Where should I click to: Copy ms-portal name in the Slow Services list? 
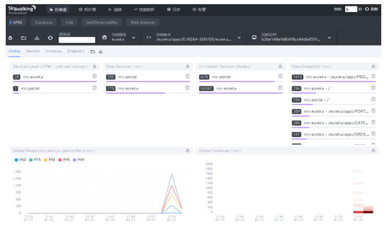[187, 76]
